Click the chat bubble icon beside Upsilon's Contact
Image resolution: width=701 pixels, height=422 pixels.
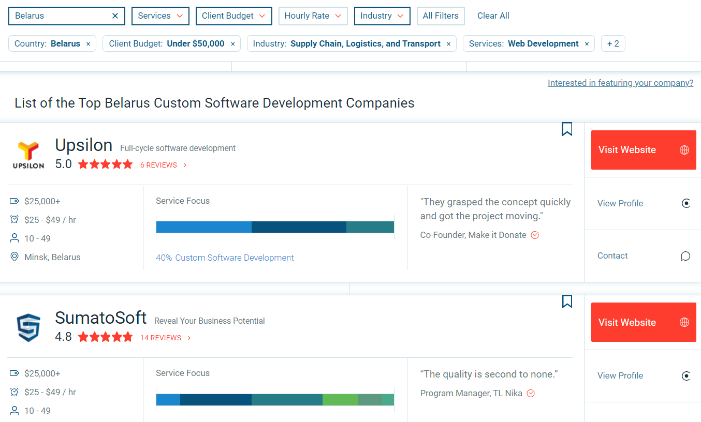click(x=685, y=256)
